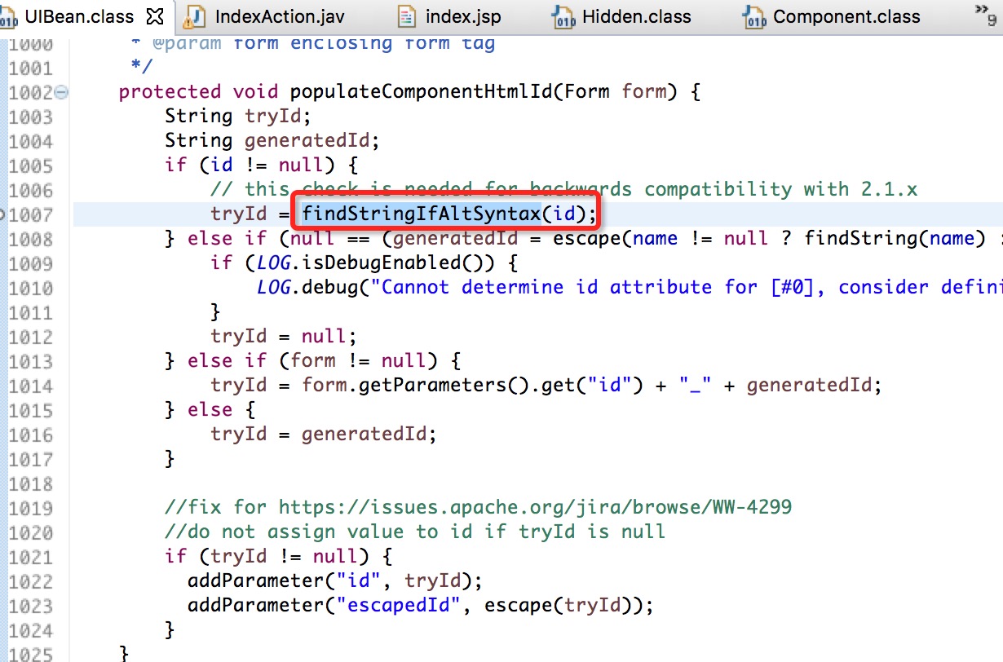This screenshot has height=662, width=1003.
Task: Collapse the populateComponentHtmlId method fold
Action: pyautogui.click(x=62, y=92)
